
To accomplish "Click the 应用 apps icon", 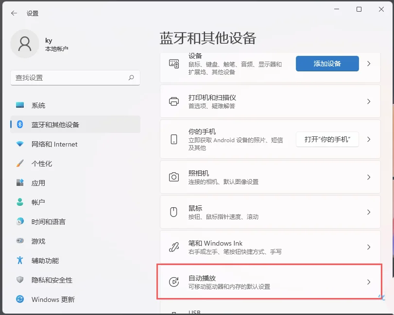I will [20, 182].
